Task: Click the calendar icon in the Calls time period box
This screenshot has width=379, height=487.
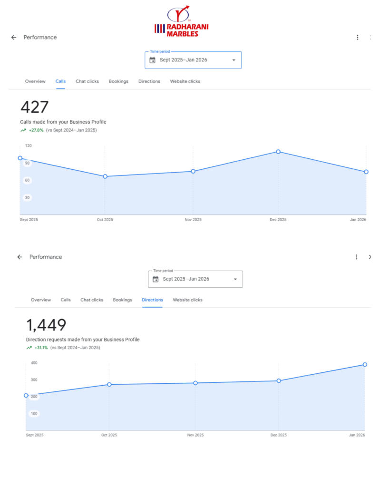Action: point(152,60)
